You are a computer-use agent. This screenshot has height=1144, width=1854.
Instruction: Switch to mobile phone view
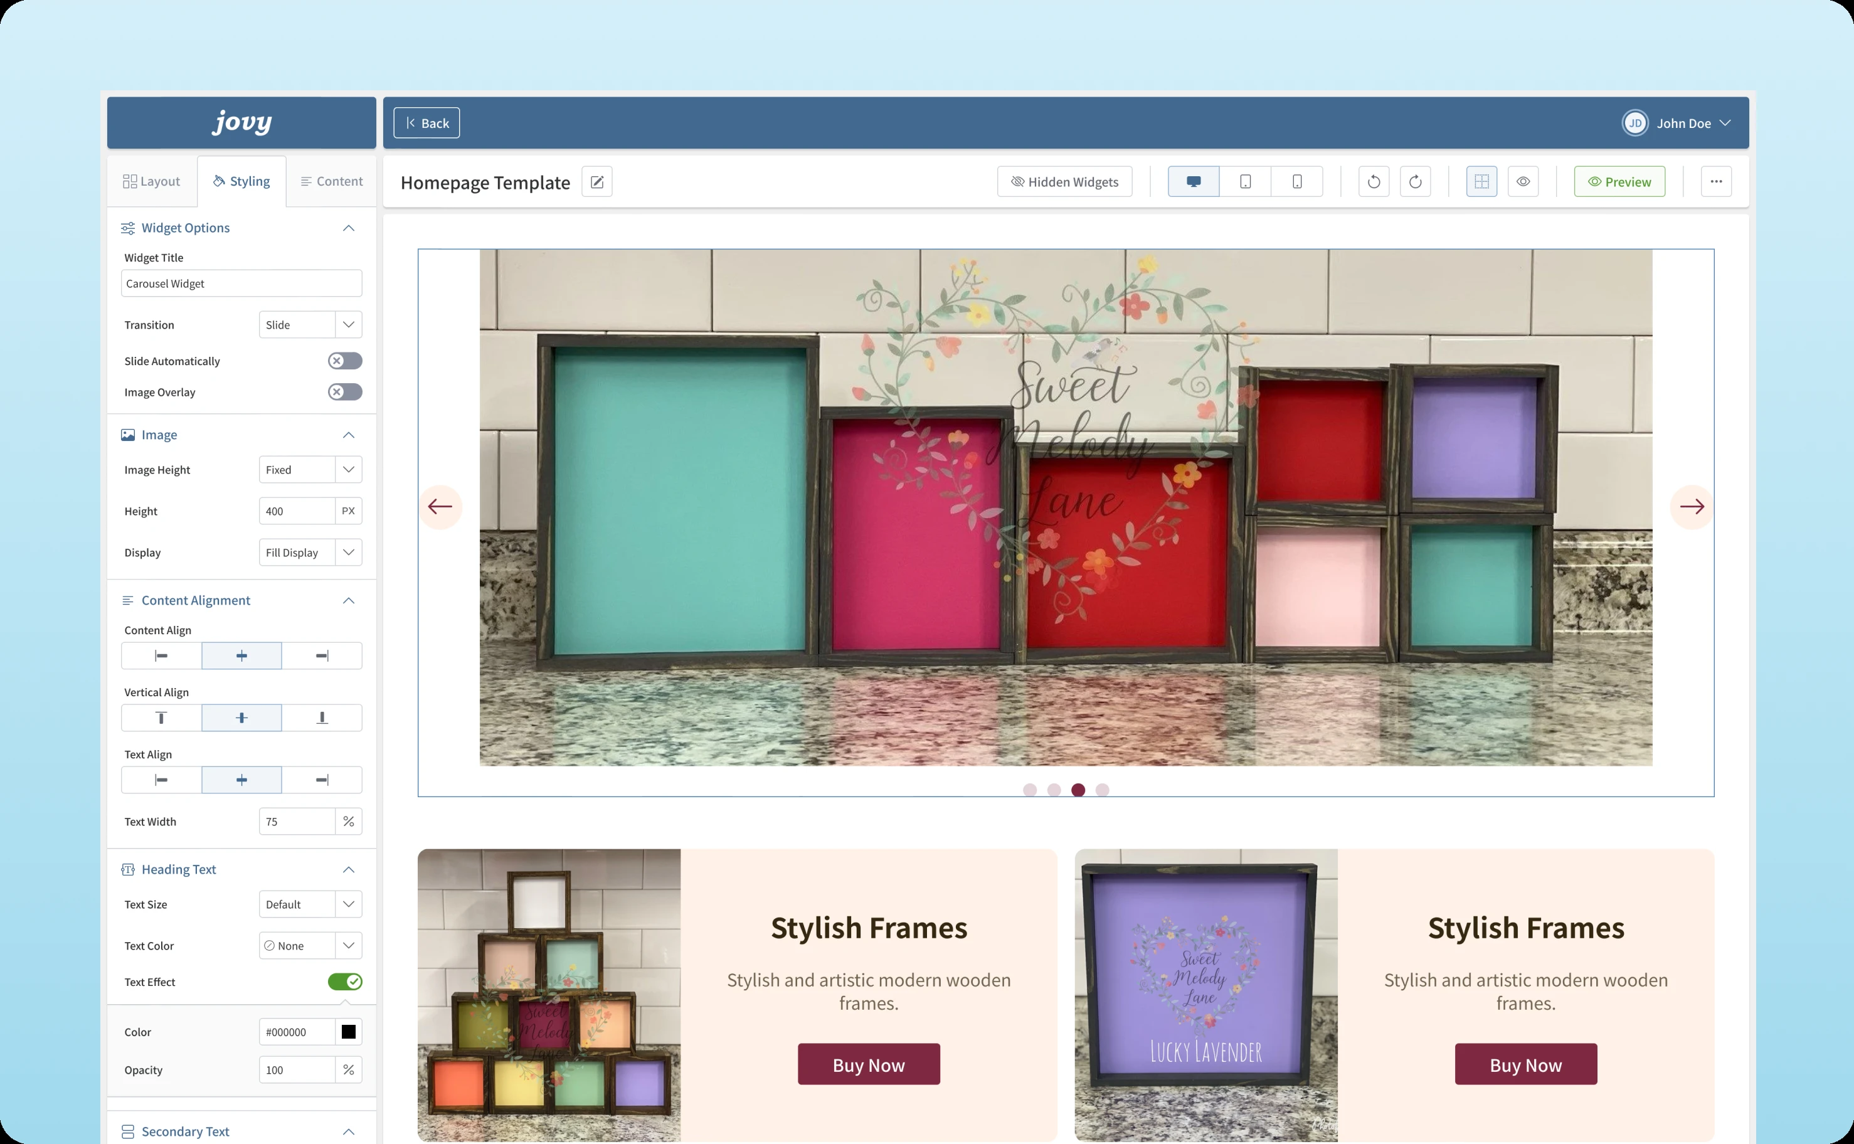coord(1296,182)
